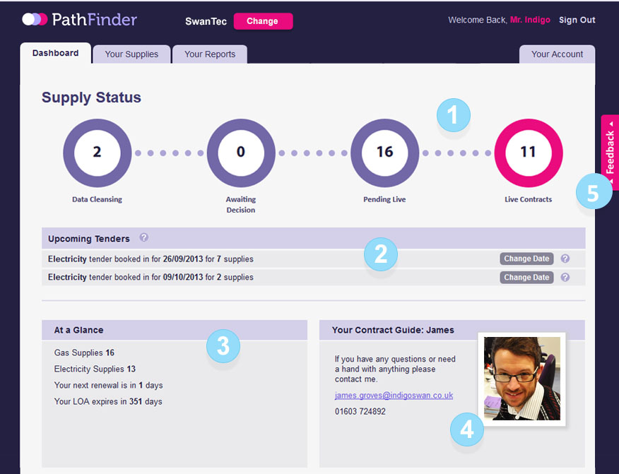The height and width of the screenshot is (474, 619).
Task: Click the PathFinder logo
Action: 79,20
